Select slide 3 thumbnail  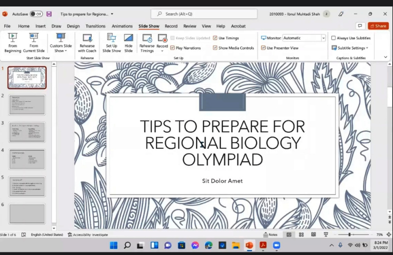[27, 132]
